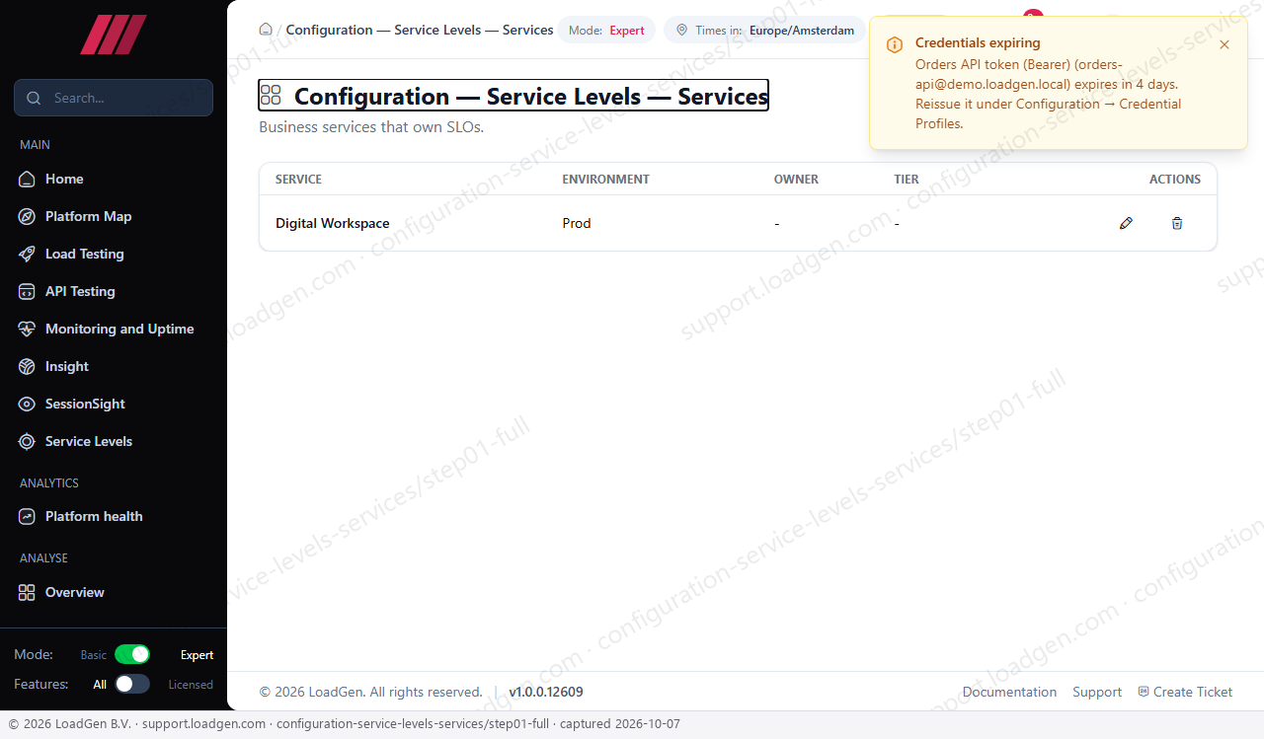
Task: Click the Mode: Expert badge
Action: click(606, 30)
